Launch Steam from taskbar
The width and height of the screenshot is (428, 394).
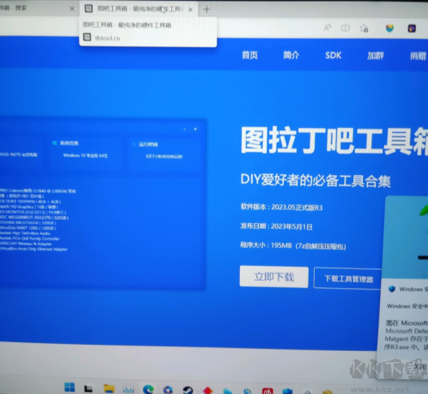pos(188,390)
